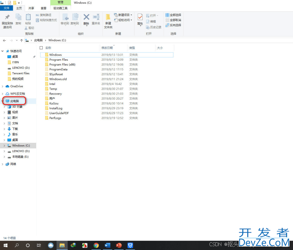The width and height of the screenshot is (293, 250).
Task: Click the Edit (编辑) ribbon button
Action: 151,22
